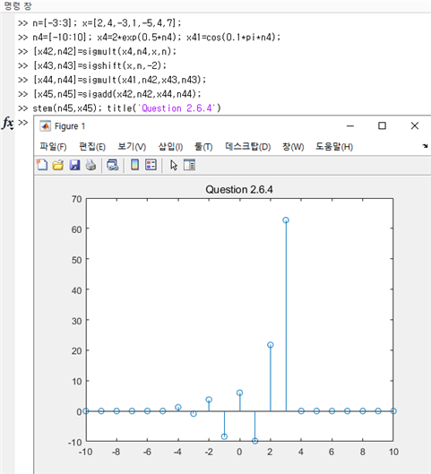431x474 pixels.
Task: Click the '명령 창' panel title
Action: tap(18, 5)
